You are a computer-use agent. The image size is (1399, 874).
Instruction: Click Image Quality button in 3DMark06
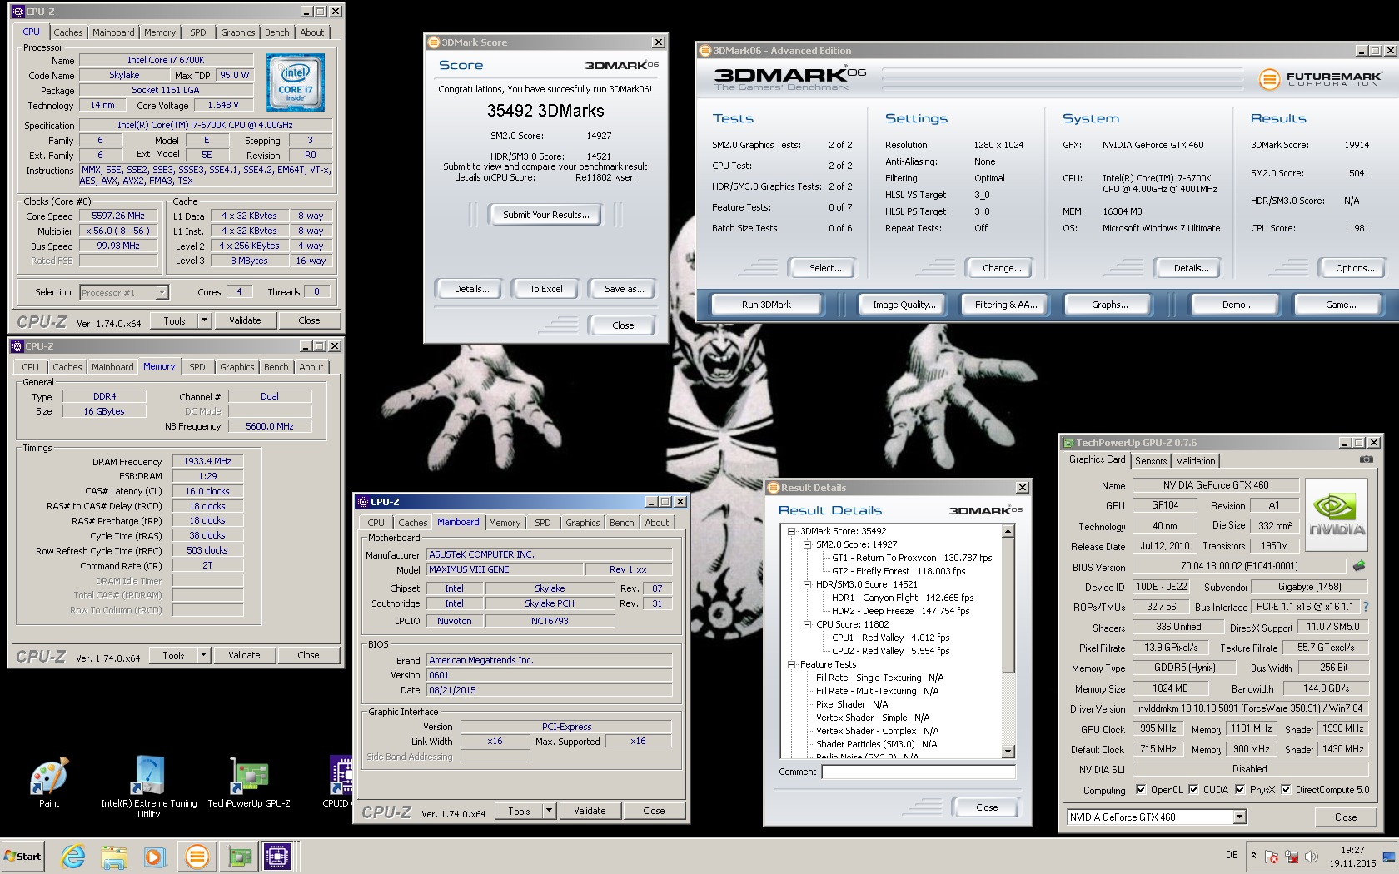click(x=904, y=305)
